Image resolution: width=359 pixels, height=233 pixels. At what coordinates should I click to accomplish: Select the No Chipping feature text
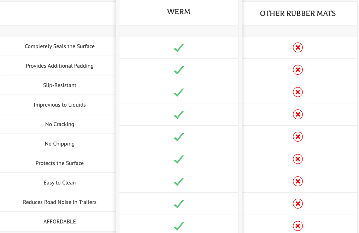click(59, 144)
